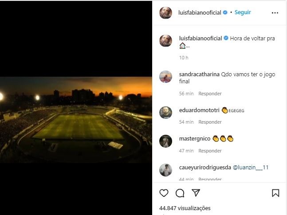287x215 pixels.
Task: Reply to sandracatharina's comment
Action: point(210,94)
